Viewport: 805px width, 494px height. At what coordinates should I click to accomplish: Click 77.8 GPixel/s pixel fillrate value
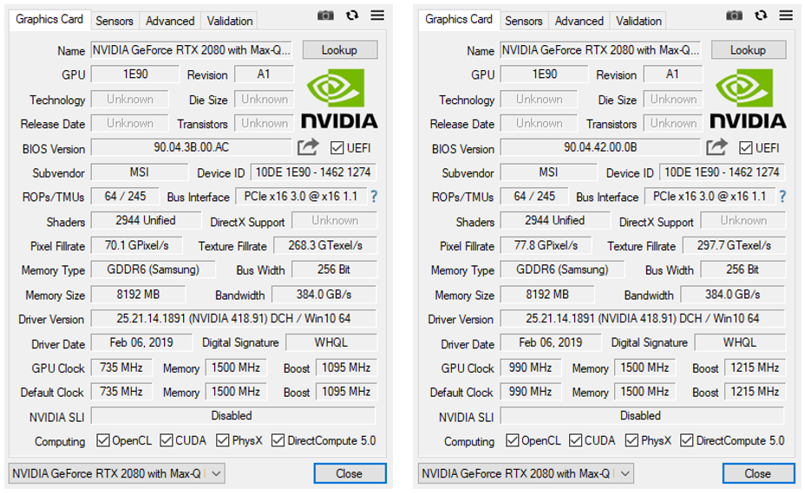click(x=546, y=245)
